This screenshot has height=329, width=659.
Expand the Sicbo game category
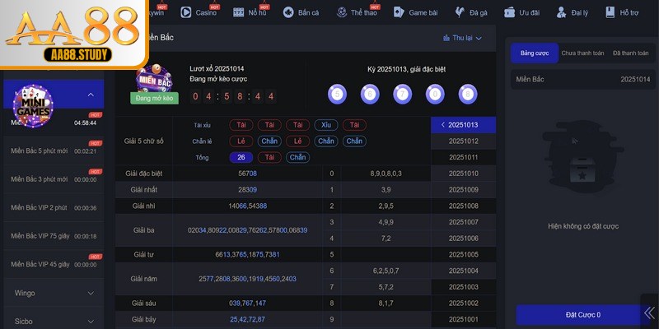click(52, 321)
